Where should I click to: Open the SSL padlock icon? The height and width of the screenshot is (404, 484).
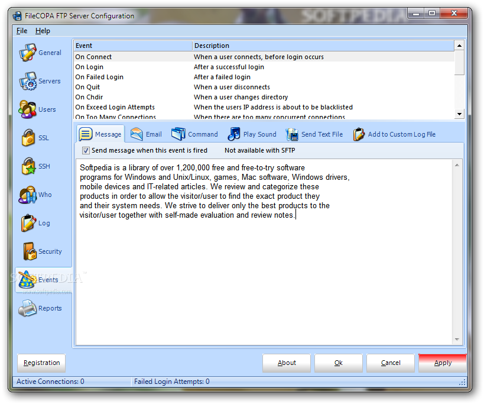pos(28,138)
